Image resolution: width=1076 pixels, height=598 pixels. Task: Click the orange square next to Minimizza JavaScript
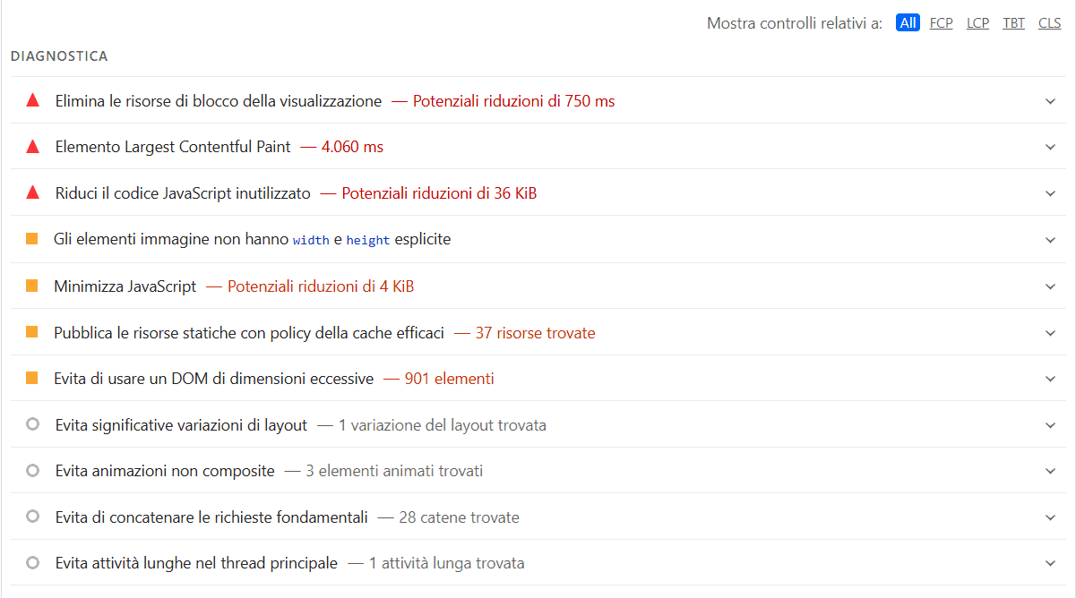[32, 286]
